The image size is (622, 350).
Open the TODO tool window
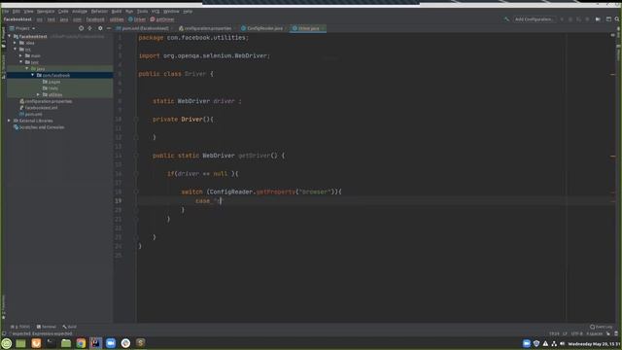(x=20, y=327)
